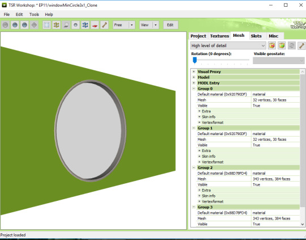Click the blue connected nodes icon
Viewport: 306px width, 240px height.
click(x=85, y=25)
